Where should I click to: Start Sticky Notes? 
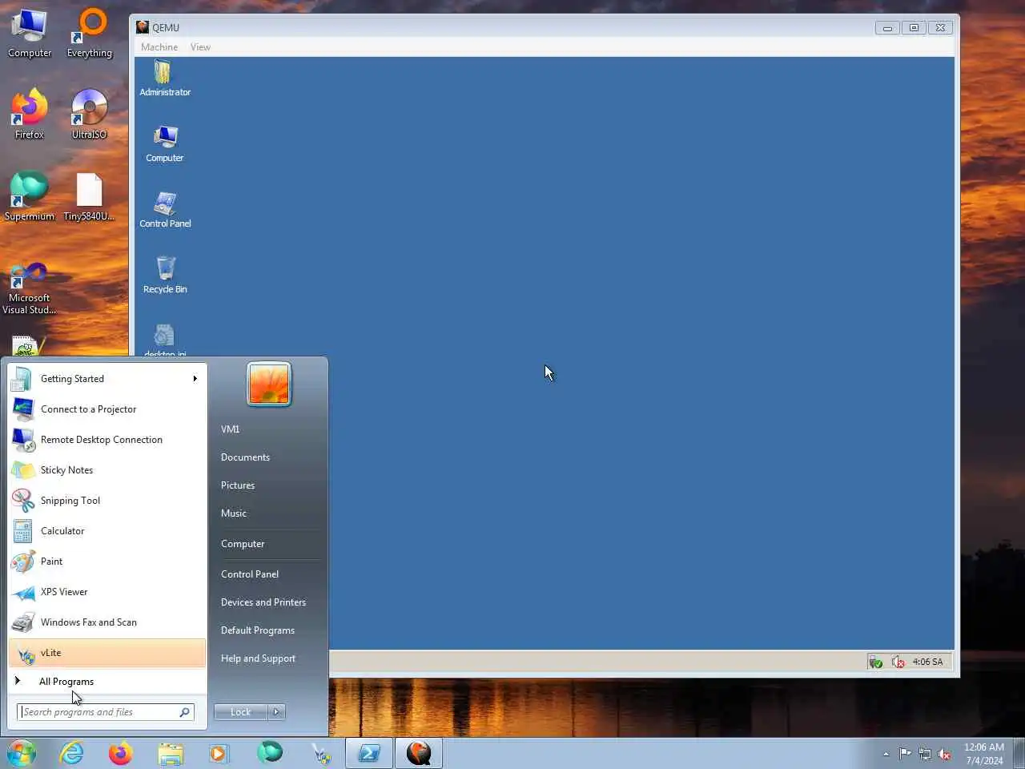107,470
